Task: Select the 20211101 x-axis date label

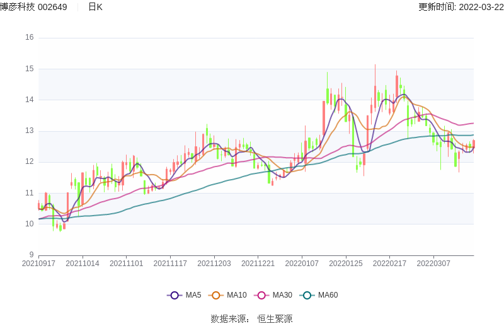Action: [126, 264]
